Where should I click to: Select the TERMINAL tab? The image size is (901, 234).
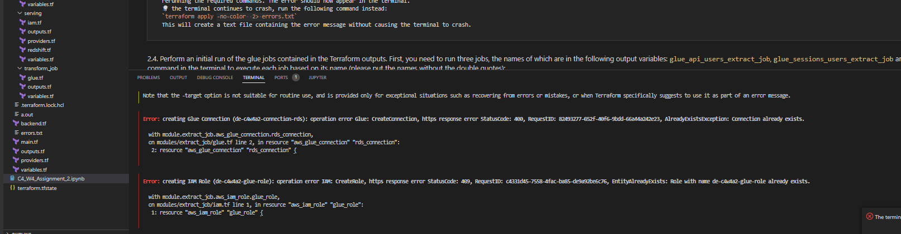(253, 77)
